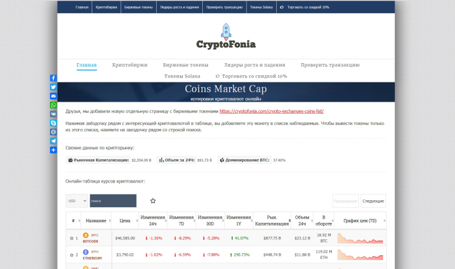This screenshot has width=455, height=269.
Task: Open Лидеры роста и падения main menu
Action: [255, 65]
